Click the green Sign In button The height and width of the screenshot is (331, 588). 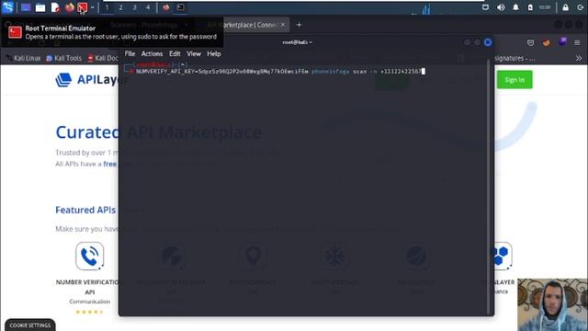point(514,80)
